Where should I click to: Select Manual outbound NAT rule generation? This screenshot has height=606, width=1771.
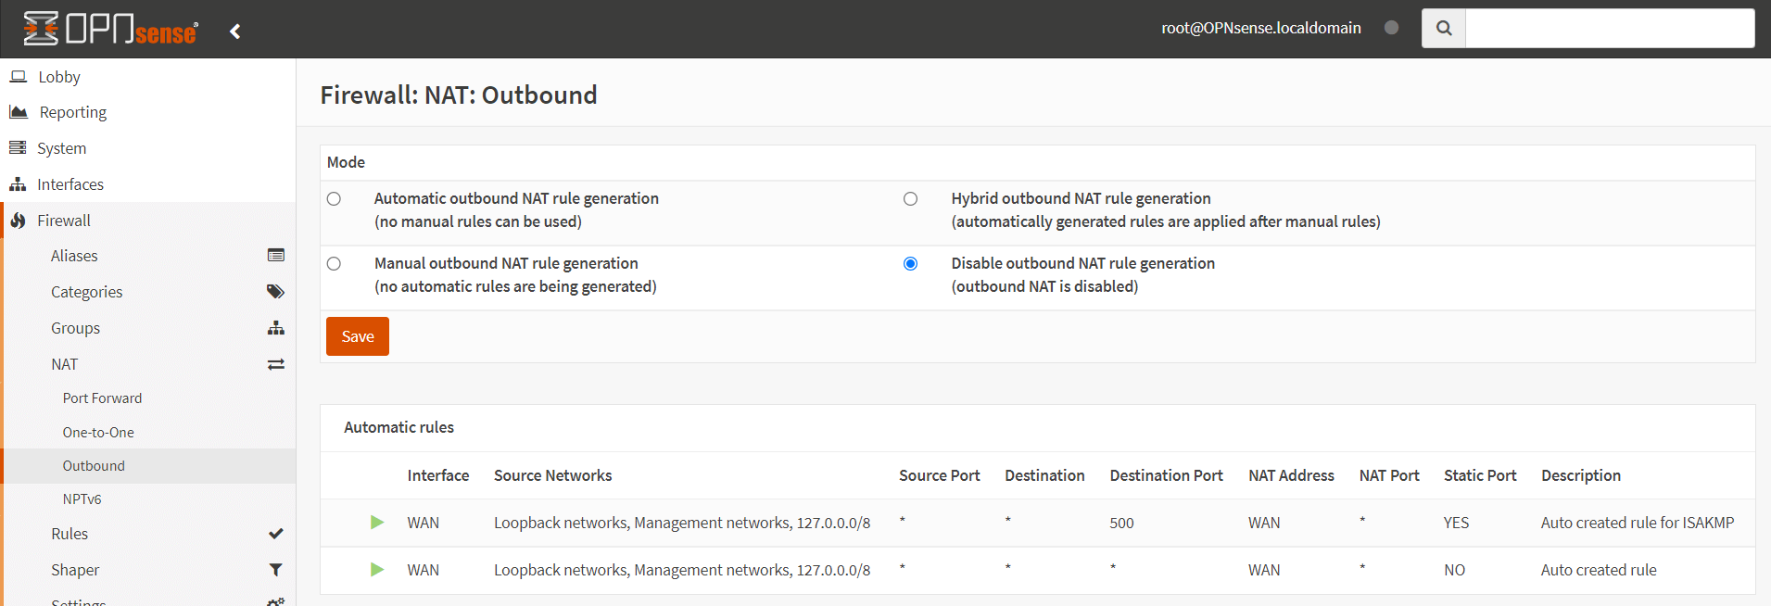(334, 264)
